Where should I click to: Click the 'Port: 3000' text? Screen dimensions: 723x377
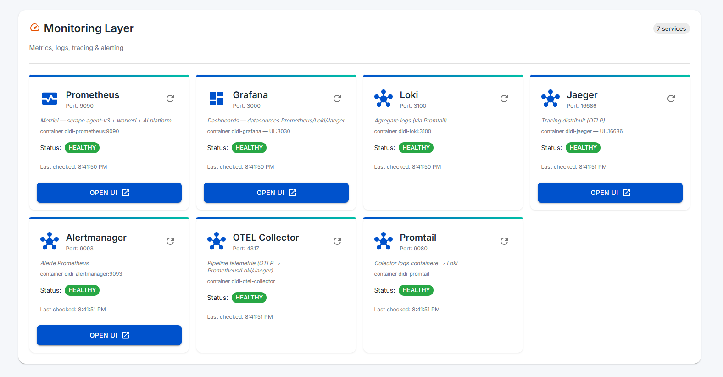(x=247, y=106)
